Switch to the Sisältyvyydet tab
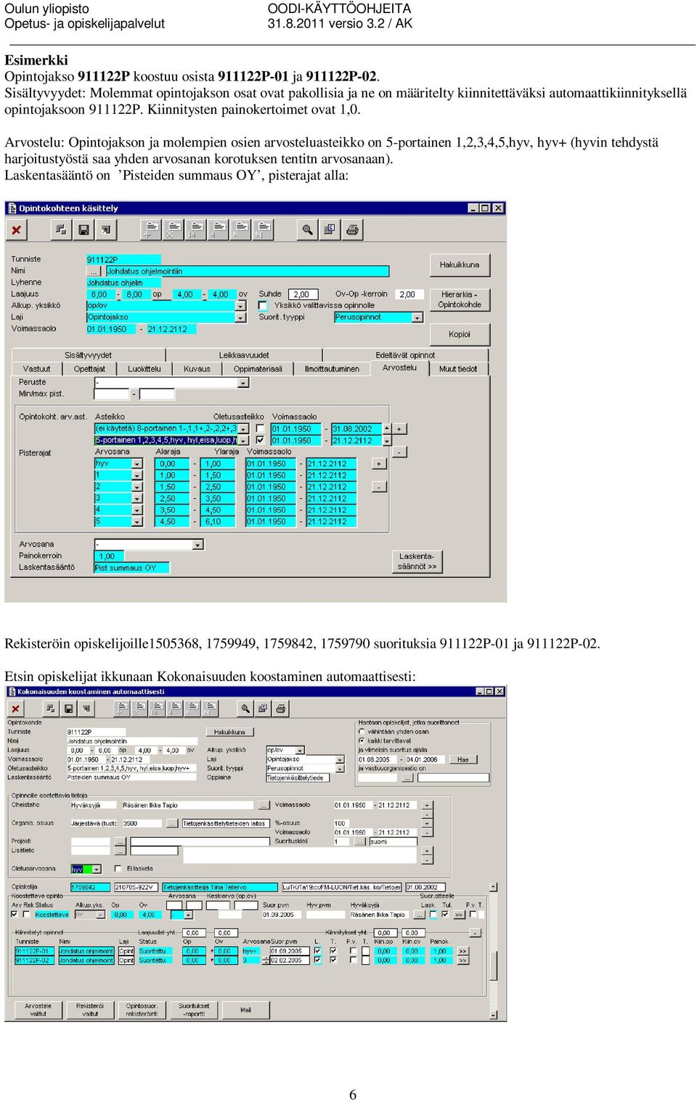Screen dimensions: 697x1100 [x=89, y=355]
